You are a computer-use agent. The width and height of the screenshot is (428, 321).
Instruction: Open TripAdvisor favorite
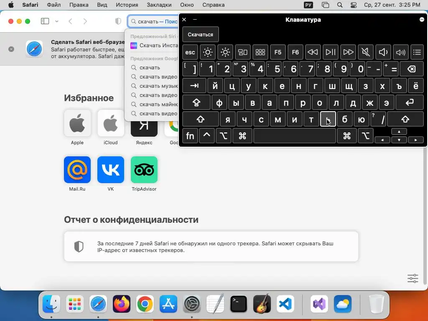click(x=144, y=170)
